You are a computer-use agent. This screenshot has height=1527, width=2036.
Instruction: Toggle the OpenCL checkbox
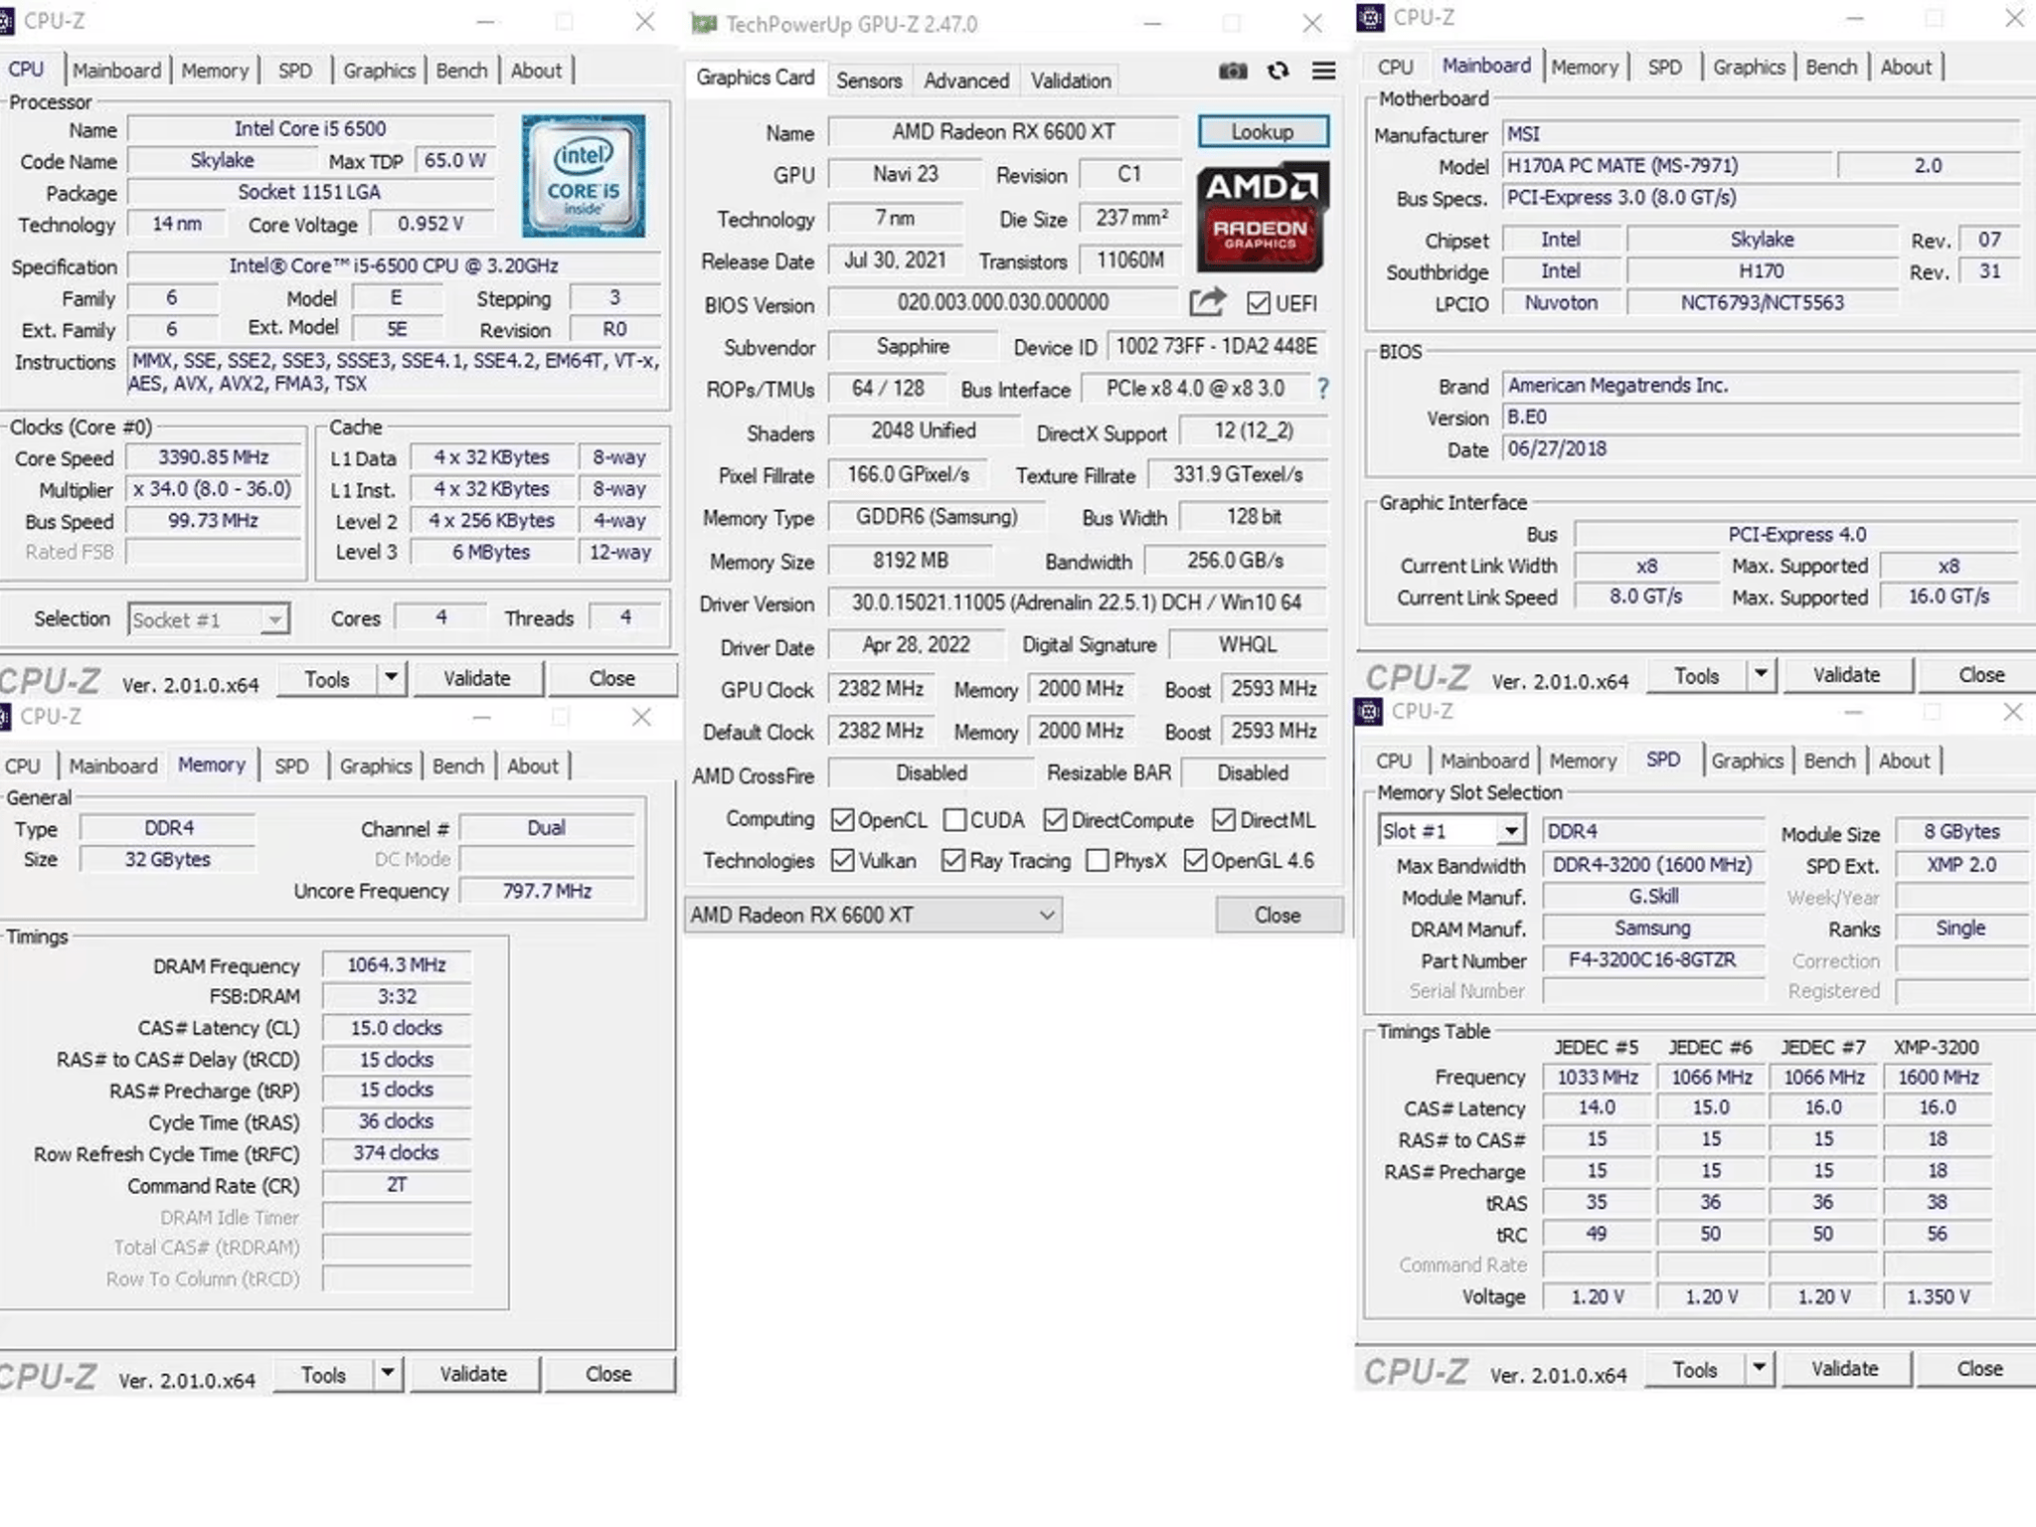pos(842,820)
